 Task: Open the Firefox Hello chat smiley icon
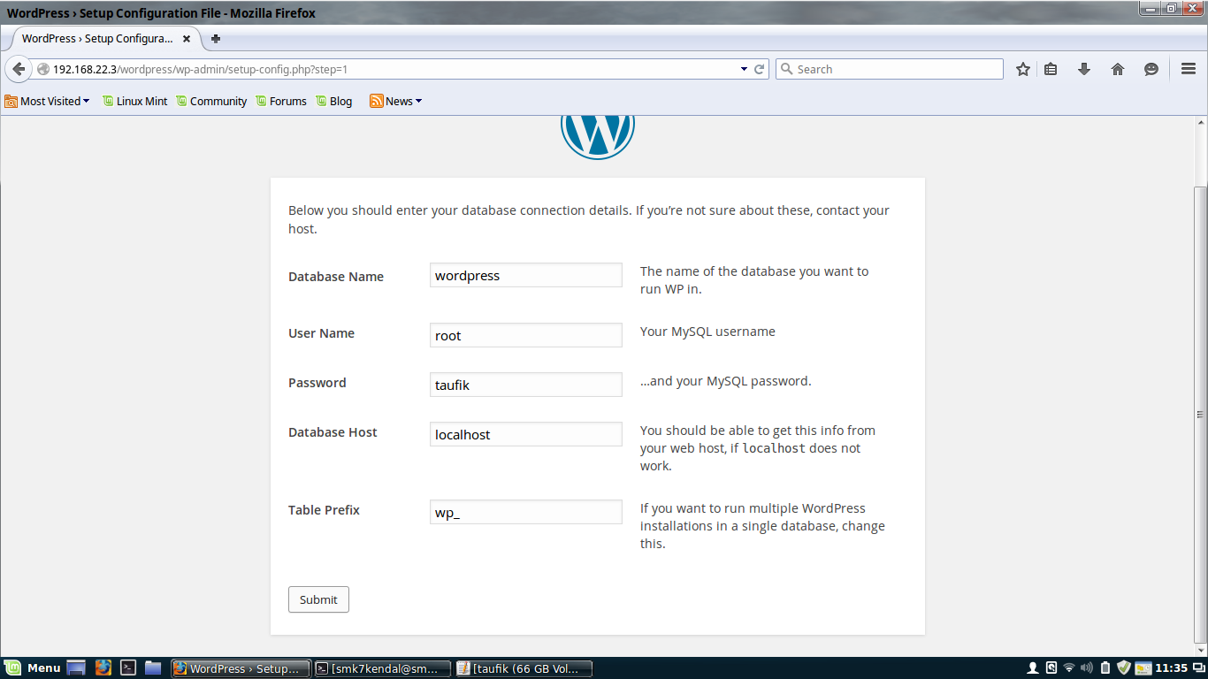click(1151, 69)
